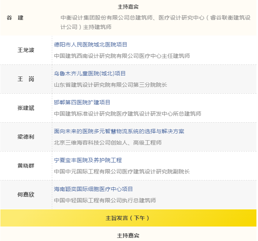Click host name 谷建

[15, 18]
